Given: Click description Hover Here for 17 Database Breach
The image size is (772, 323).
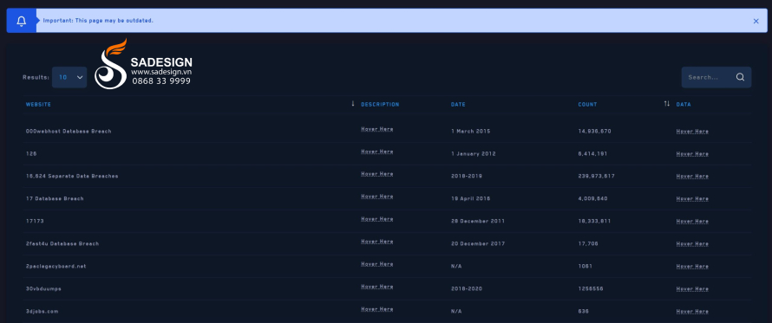Looking at the screenshot, I should pyautogui.click(x=377, y=197).
